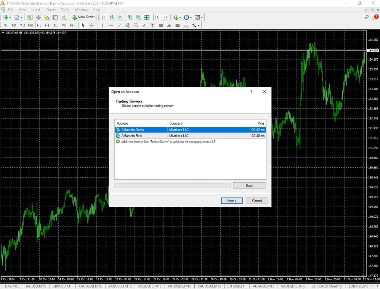Select the Triangle shape tool
The height and width of the screenshot is (289, 380).
169,26
